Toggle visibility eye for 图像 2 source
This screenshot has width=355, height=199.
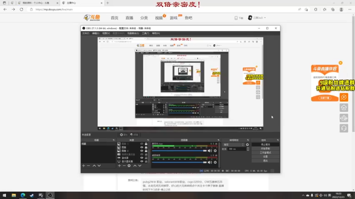pyautogui.click(x=142, y=151)
